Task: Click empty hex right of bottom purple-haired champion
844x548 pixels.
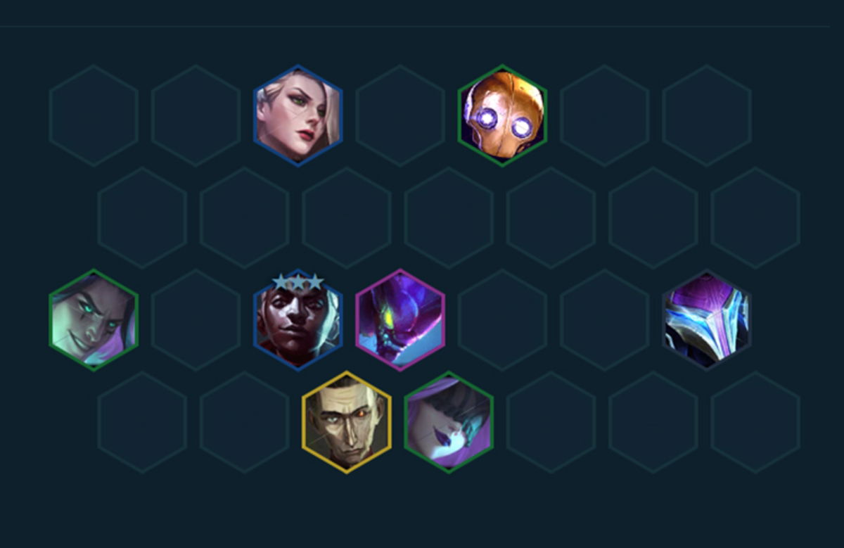Action: (x=551, y=422)
